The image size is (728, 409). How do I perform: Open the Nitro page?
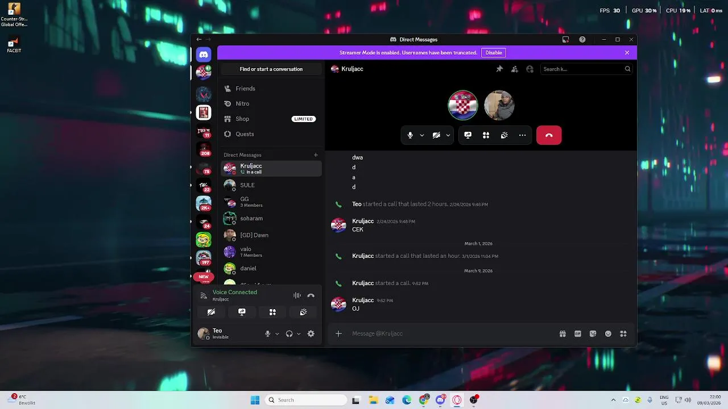(x=271, y=103)
